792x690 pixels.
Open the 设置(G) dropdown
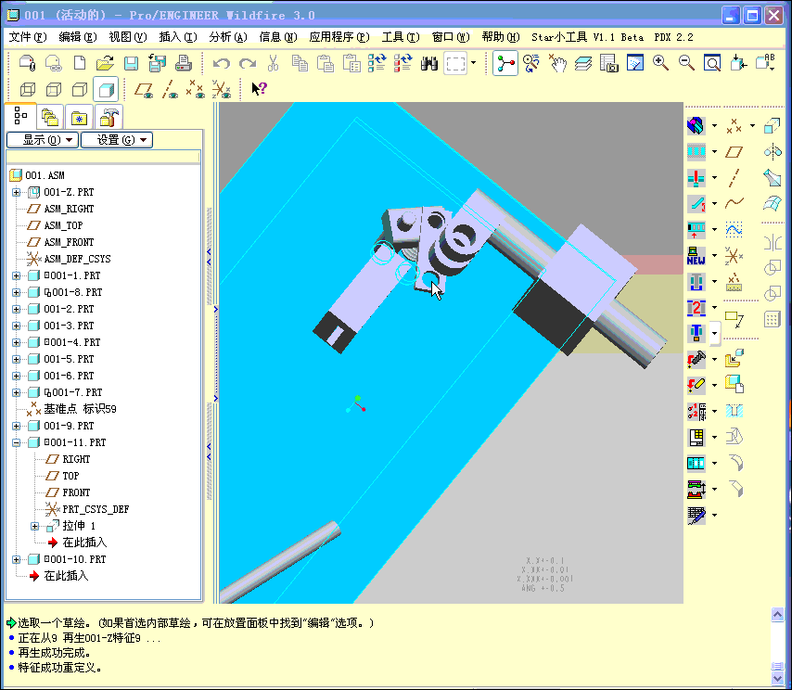click(x=117, y=140)
